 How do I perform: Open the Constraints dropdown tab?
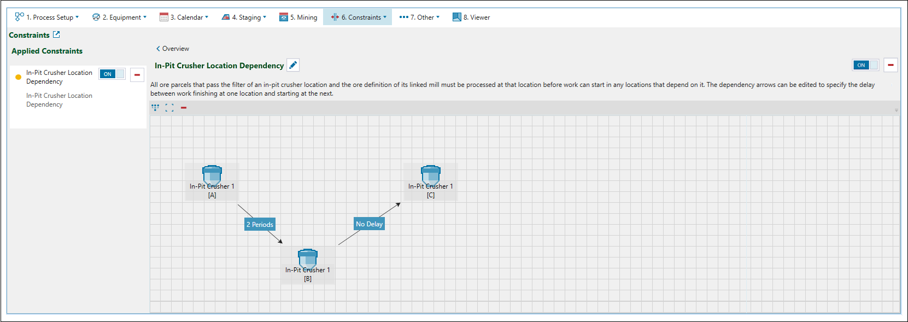pos(358,17)
